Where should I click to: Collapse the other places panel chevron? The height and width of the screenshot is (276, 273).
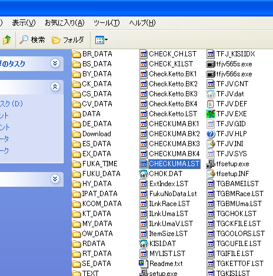55,86
